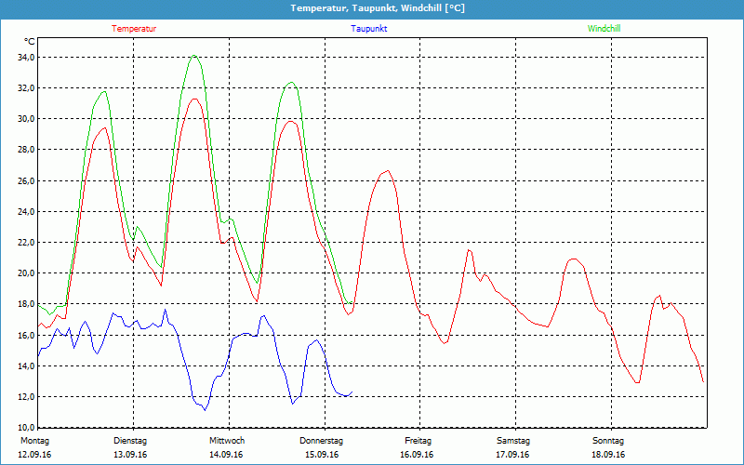This screenshot has width=744, height=465.
Task: Click the 14,0 y-axis value
Action: 26,365
